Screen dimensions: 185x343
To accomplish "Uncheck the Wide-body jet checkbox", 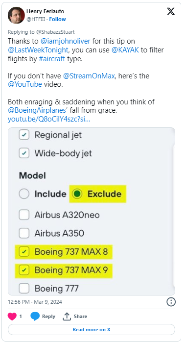I will pyautogui.click(x=24, y=153).
